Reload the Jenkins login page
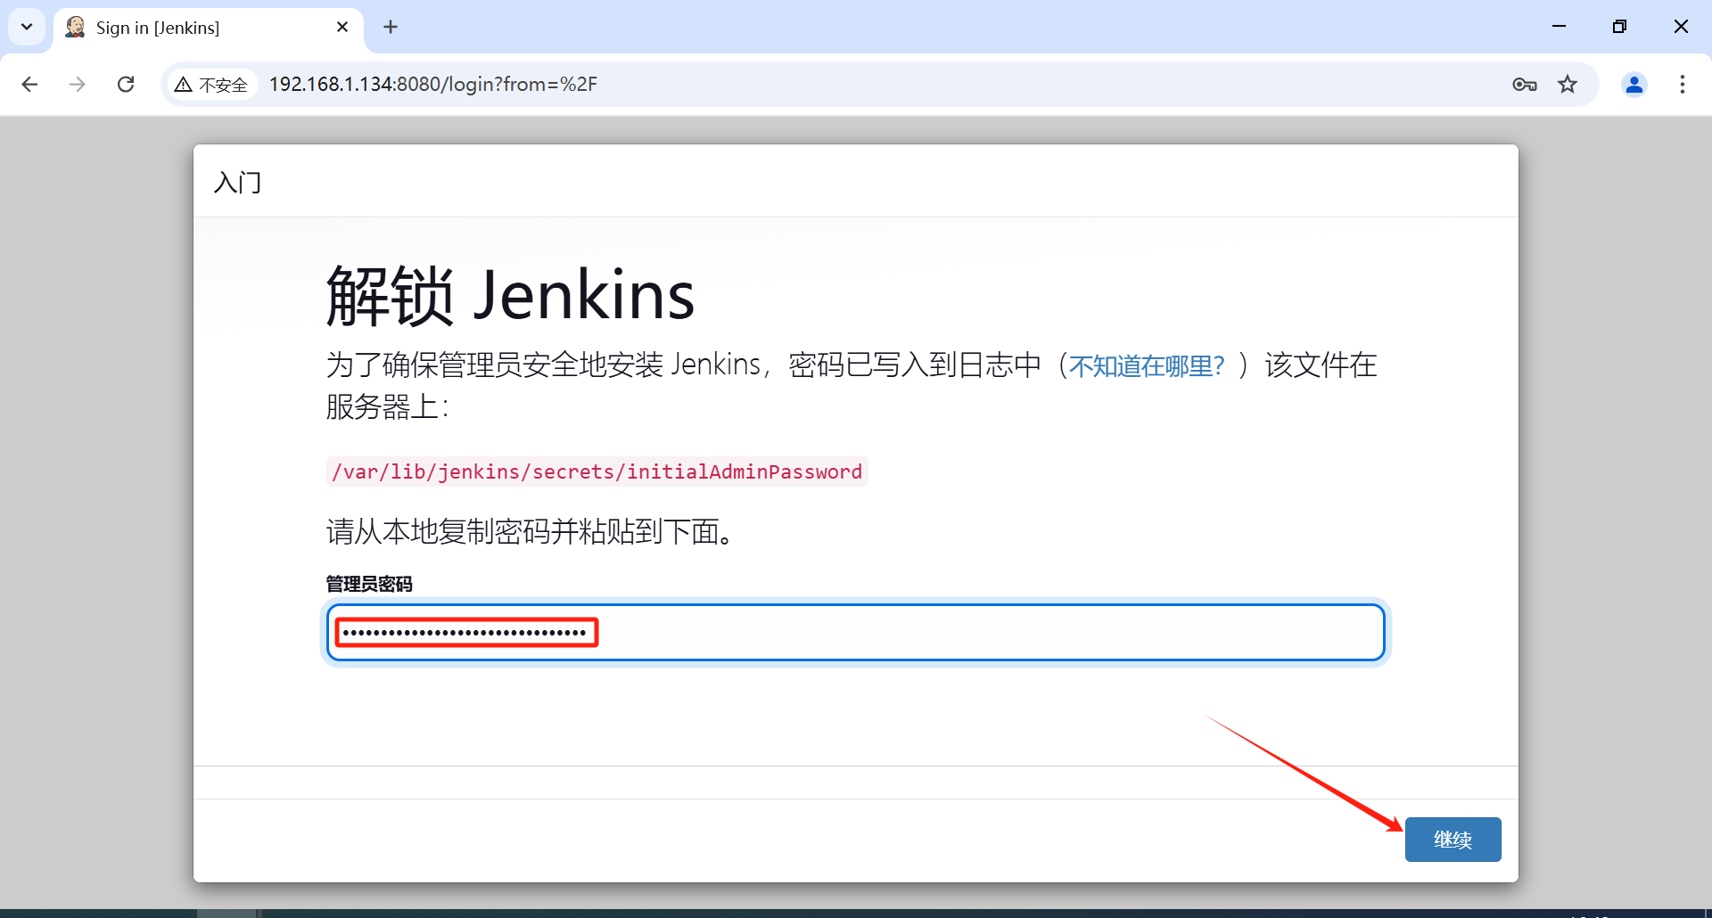This screenshot has width=1712, height=918. (x=126, y=84)
